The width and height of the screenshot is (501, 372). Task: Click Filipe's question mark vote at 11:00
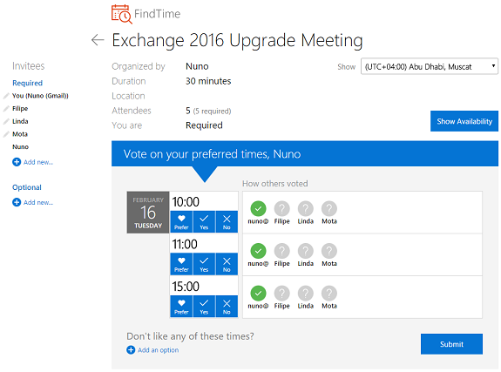(x=281, y=251)
